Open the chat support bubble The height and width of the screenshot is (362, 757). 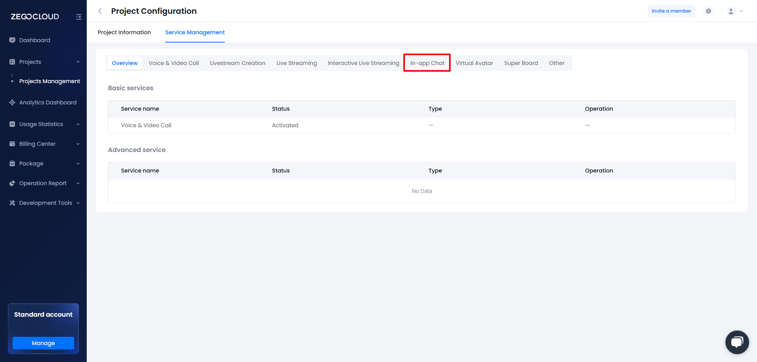(737, 342)
